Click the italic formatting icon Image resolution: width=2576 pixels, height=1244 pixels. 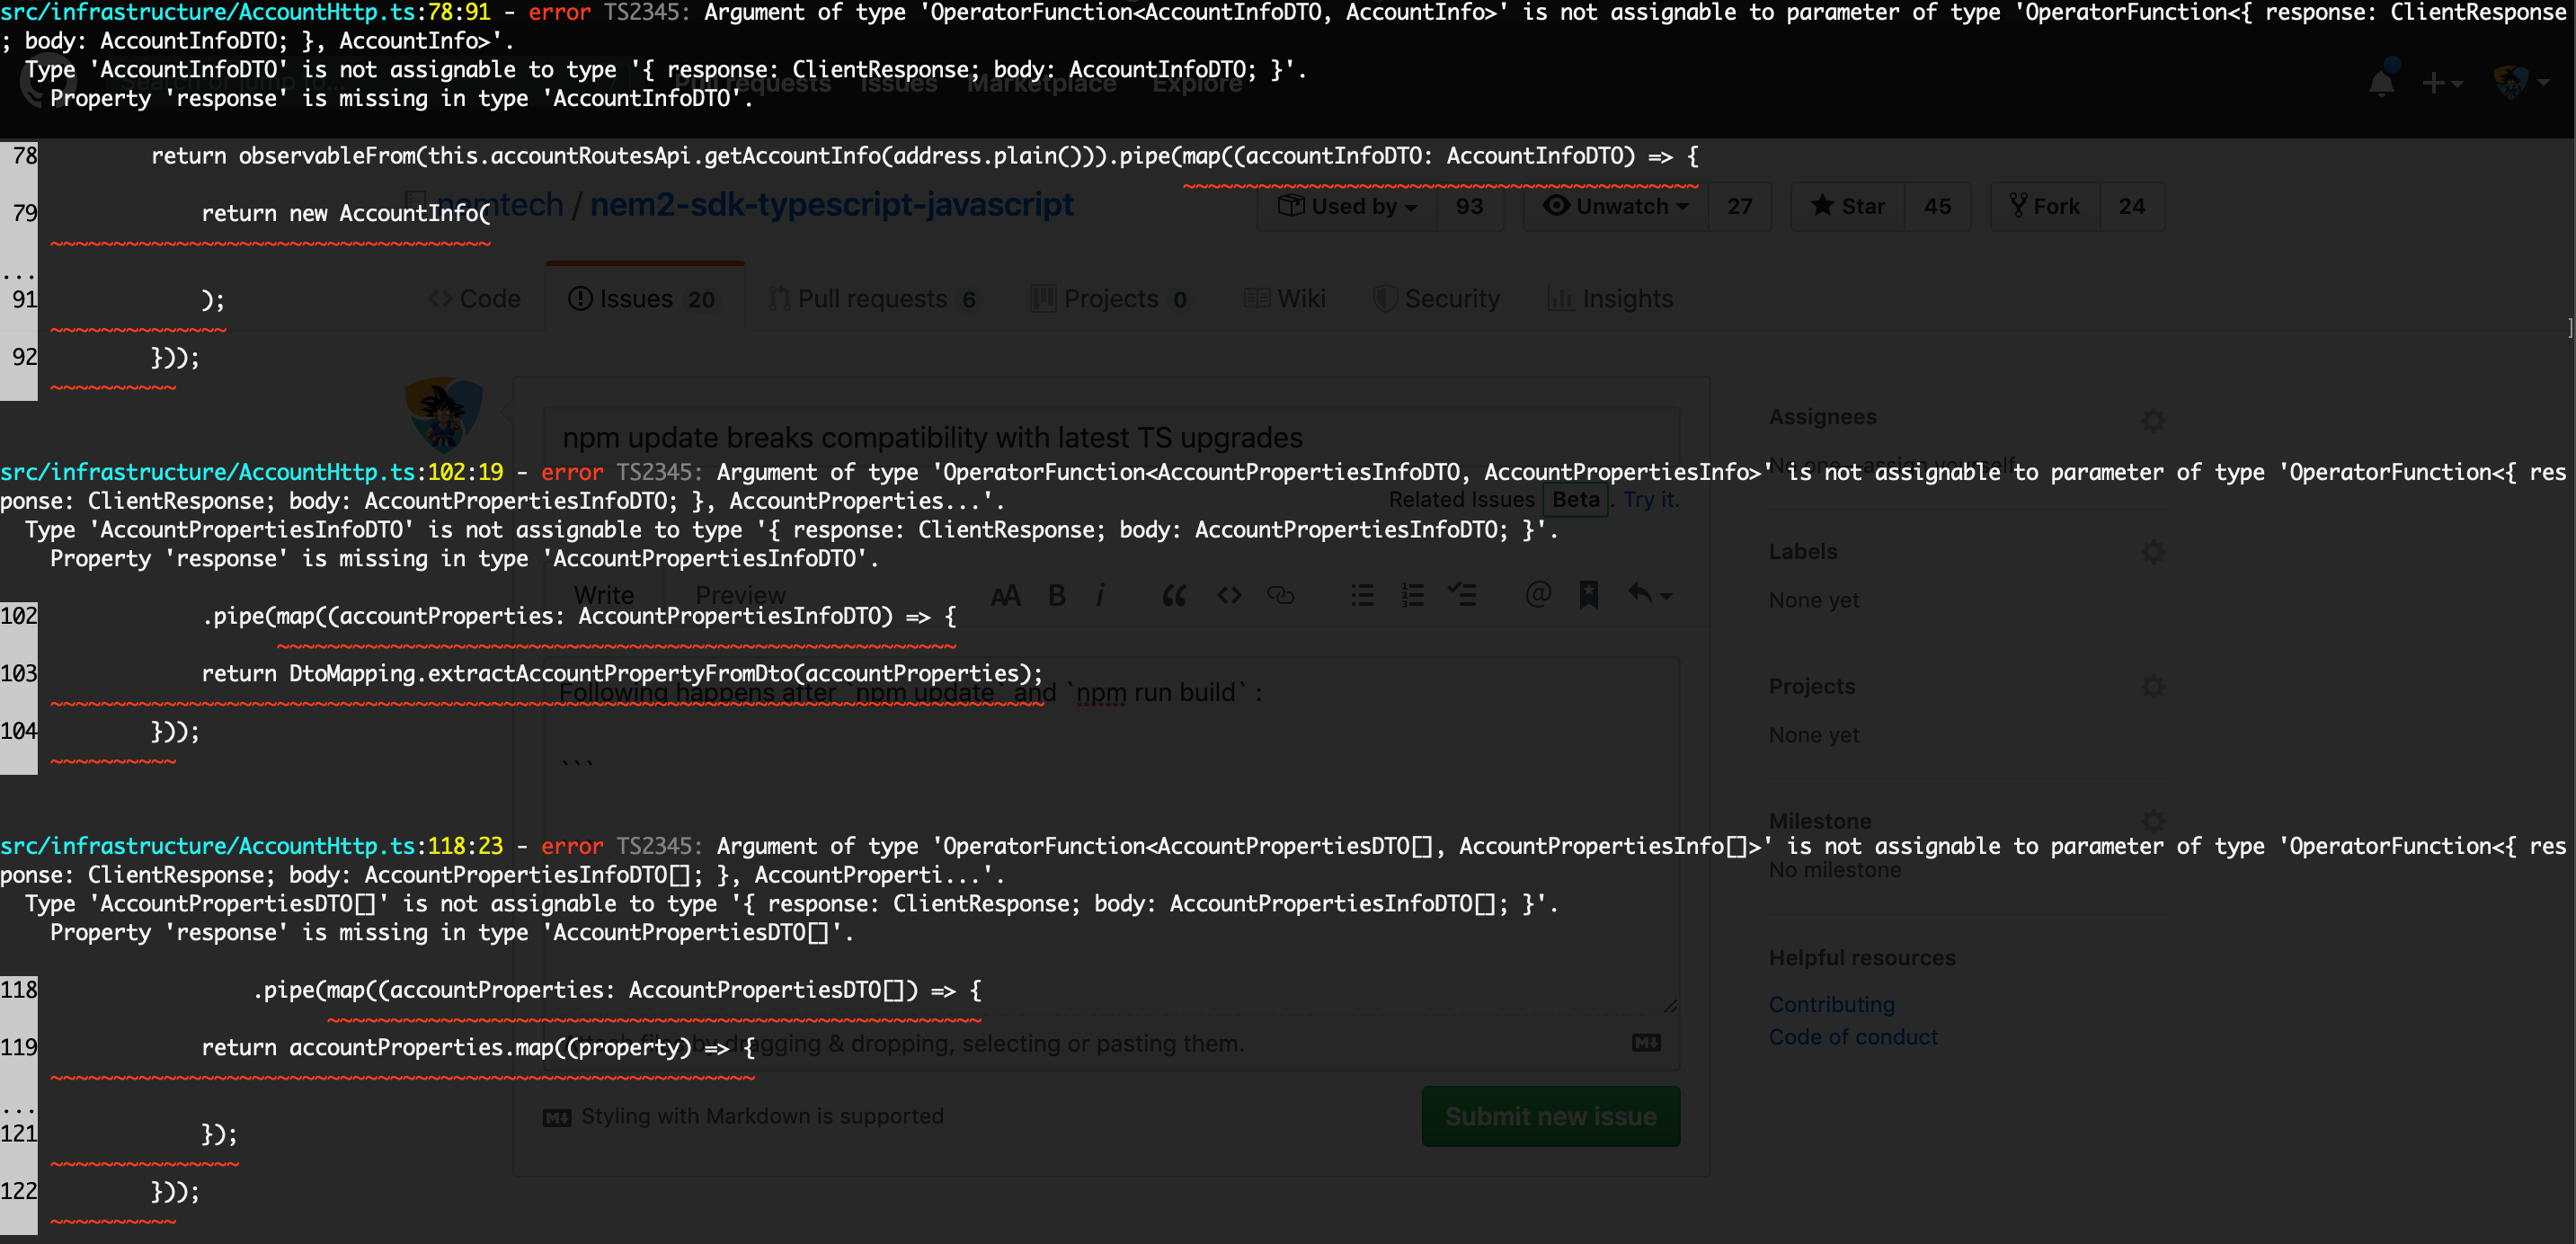point(1100,596)
